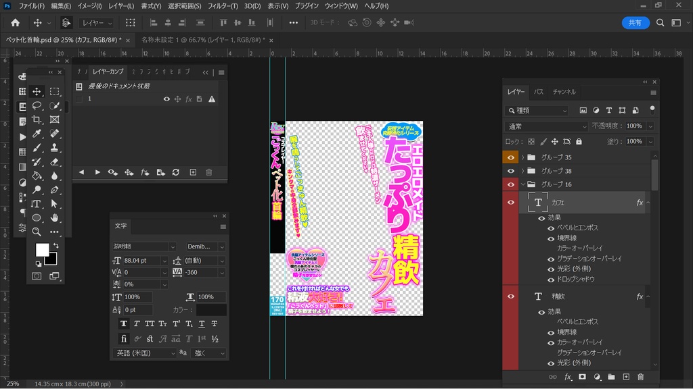Switch to the チャンネル tab
The image size is (693, 389).
pyautogui.click(x=564, y=92)
